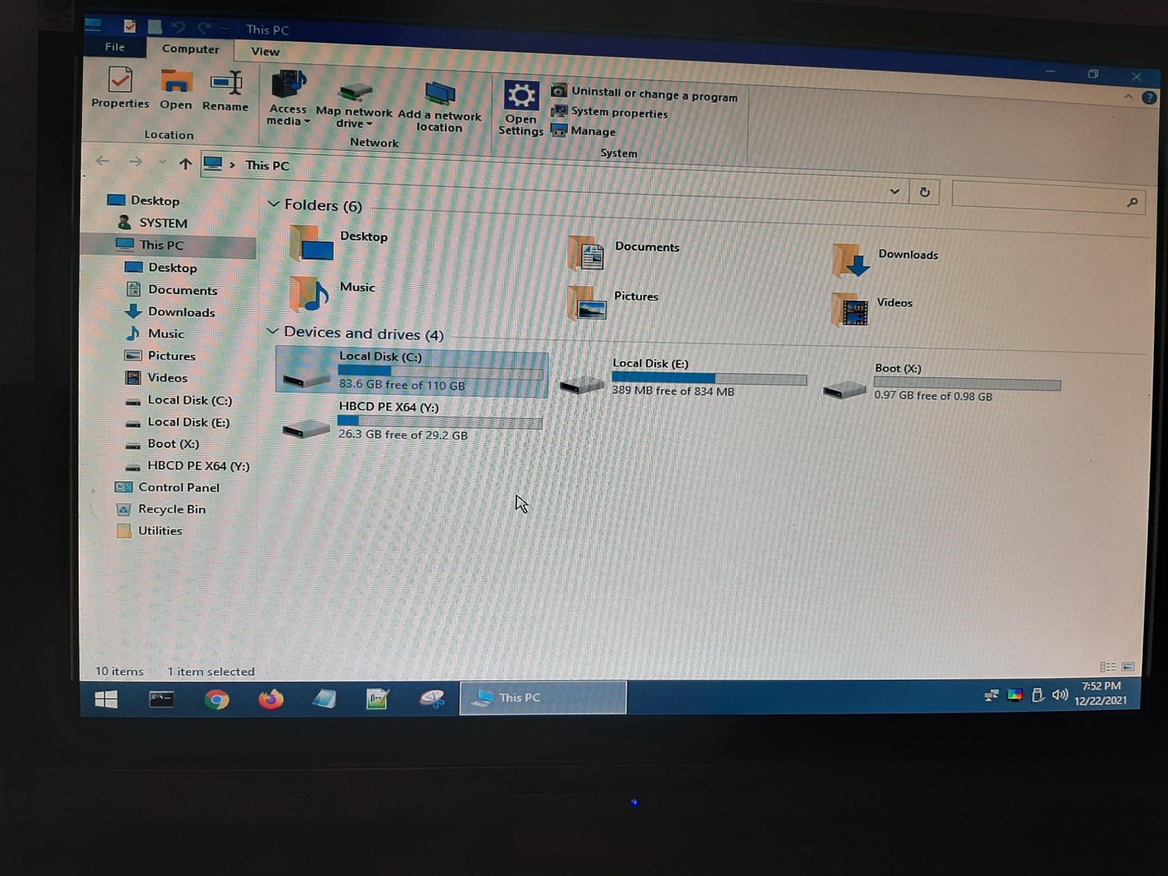Click the Open ribbon button
The width and height of the screenshot is (1168, 876).
pyautogui.click(x=176, y=90)
